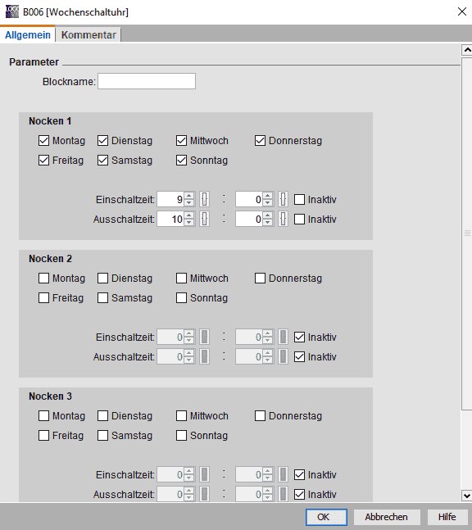
Task: Click the application icon in title bar
Action: click(x=12, y=11)
